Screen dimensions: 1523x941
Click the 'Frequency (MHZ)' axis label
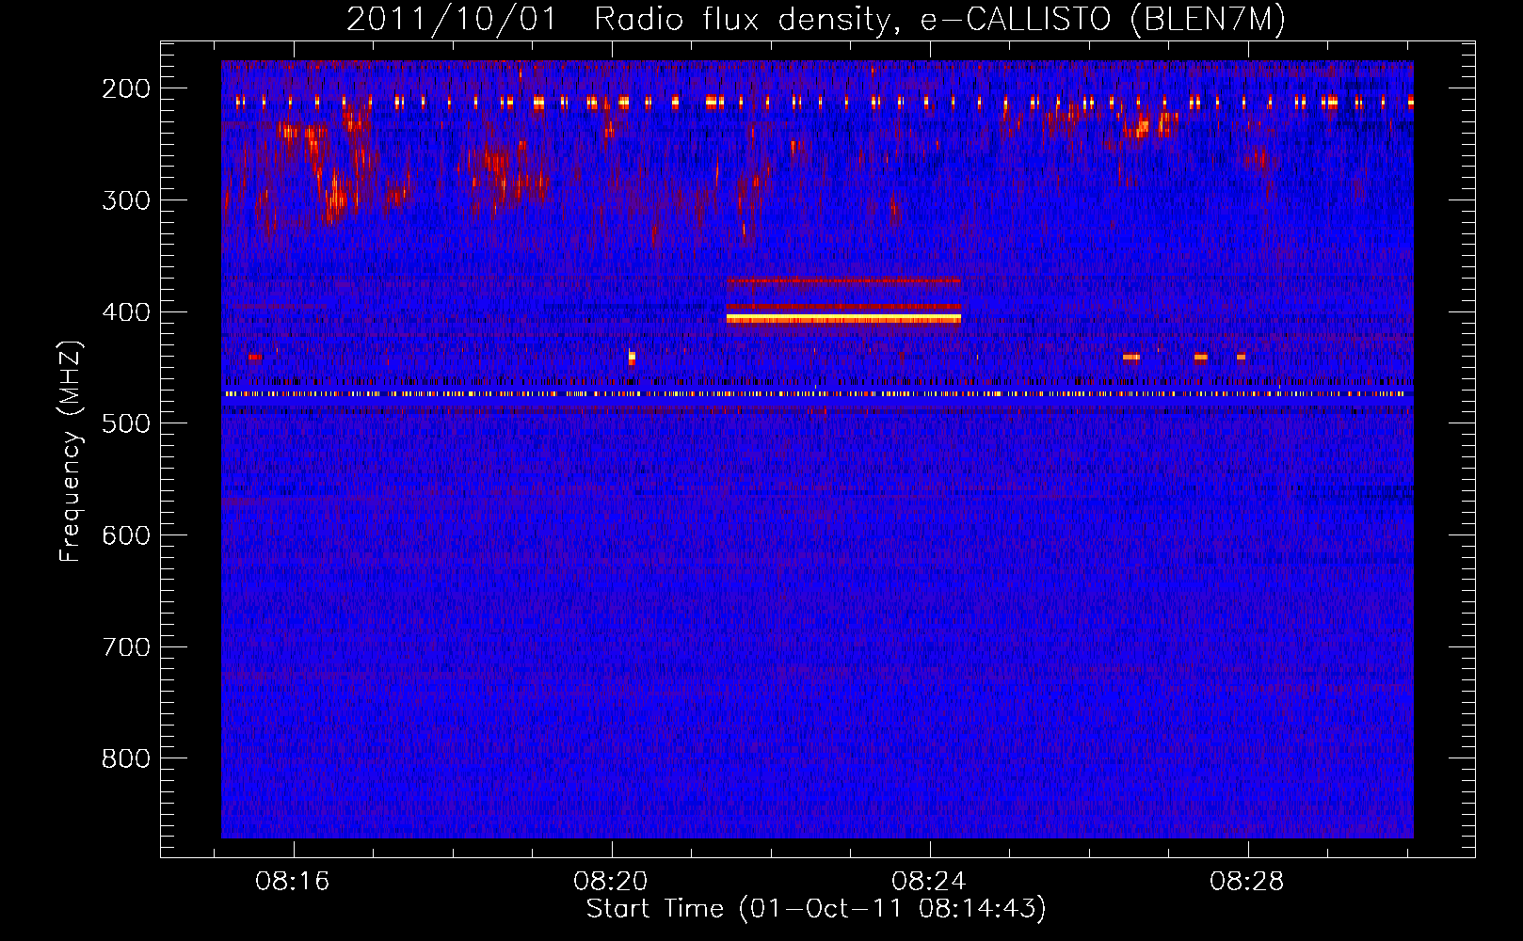click(71, 452)
